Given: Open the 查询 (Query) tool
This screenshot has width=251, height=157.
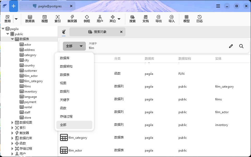Looking at the screenshot, I should coord(8,19).
